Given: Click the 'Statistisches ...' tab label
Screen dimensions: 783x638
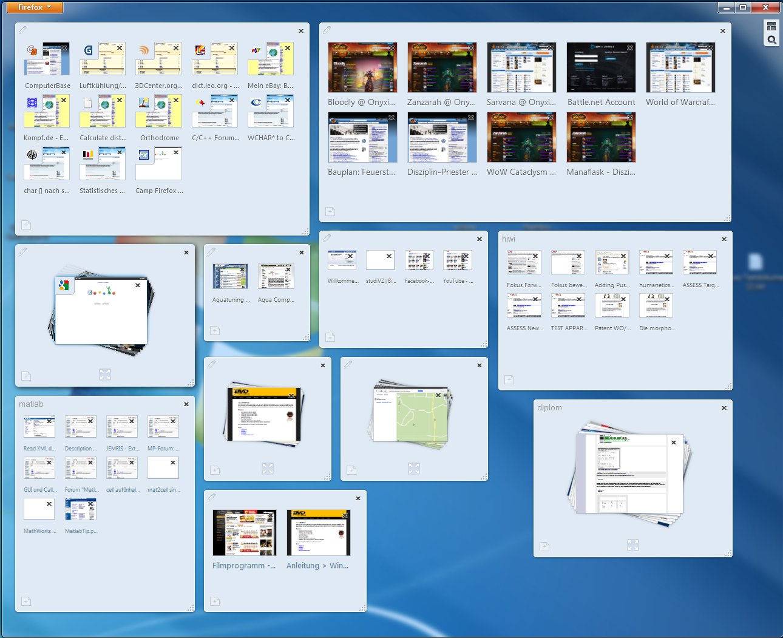Looking at the screenshot, I should 102,191.
